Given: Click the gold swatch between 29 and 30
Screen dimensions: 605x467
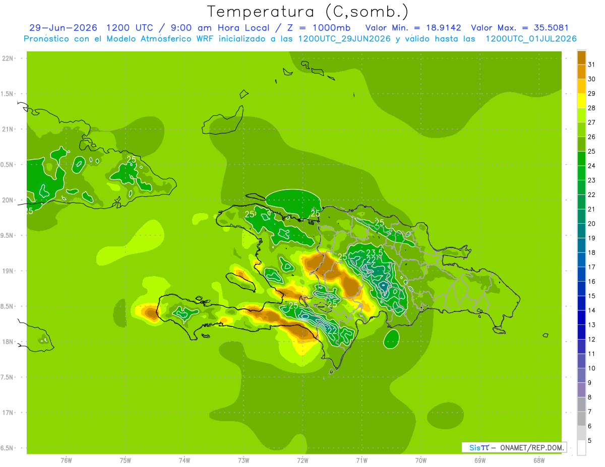Looking at the screenshot, I should point(581,86).
